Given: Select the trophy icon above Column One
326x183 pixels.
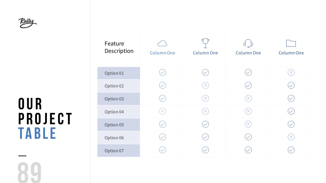Looking at the screenshot, I should (x=205, y=43).
